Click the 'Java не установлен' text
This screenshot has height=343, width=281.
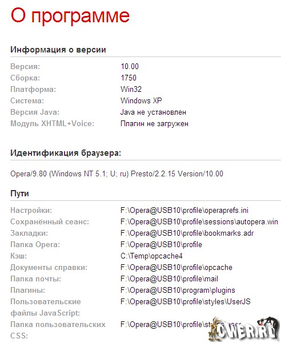click(153, 112)
